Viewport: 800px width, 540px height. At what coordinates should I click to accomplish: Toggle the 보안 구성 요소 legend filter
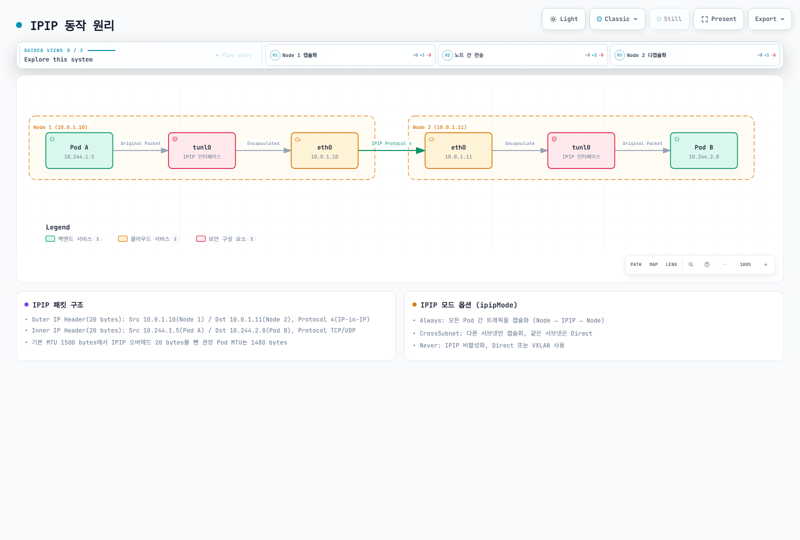(226, 239)
